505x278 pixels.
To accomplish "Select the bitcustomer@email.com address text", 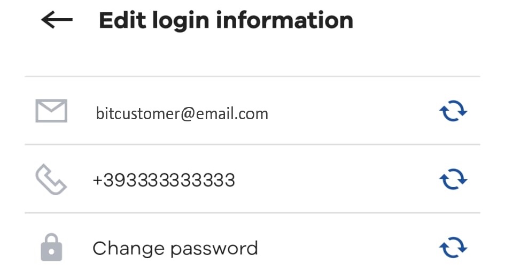I will pos(182,113).
